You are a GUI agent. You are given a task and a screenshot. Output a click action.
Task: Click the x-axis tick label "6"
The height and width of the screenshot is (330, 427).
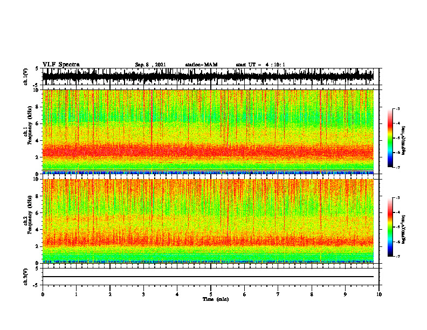pos(245,294)
